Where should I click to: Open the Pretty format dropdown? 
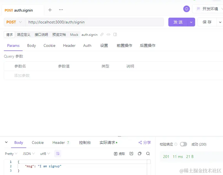[x=11, y=154]
